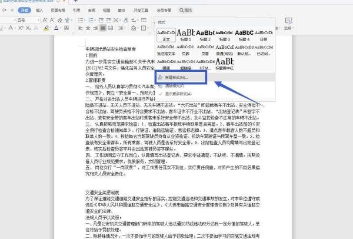This screenshot has height=239, width=353.
Task: Open the 审阅 tab
Action: tap(91, 11)
